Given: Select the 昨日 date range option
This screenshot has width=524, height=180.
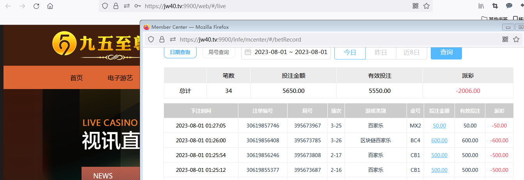Looking at the screenshot, I should tap(381, 52).
